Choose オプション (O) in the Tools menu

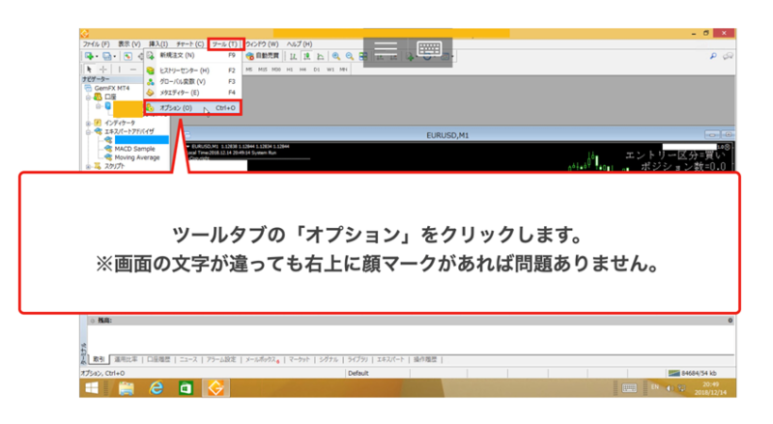(192, 108)
